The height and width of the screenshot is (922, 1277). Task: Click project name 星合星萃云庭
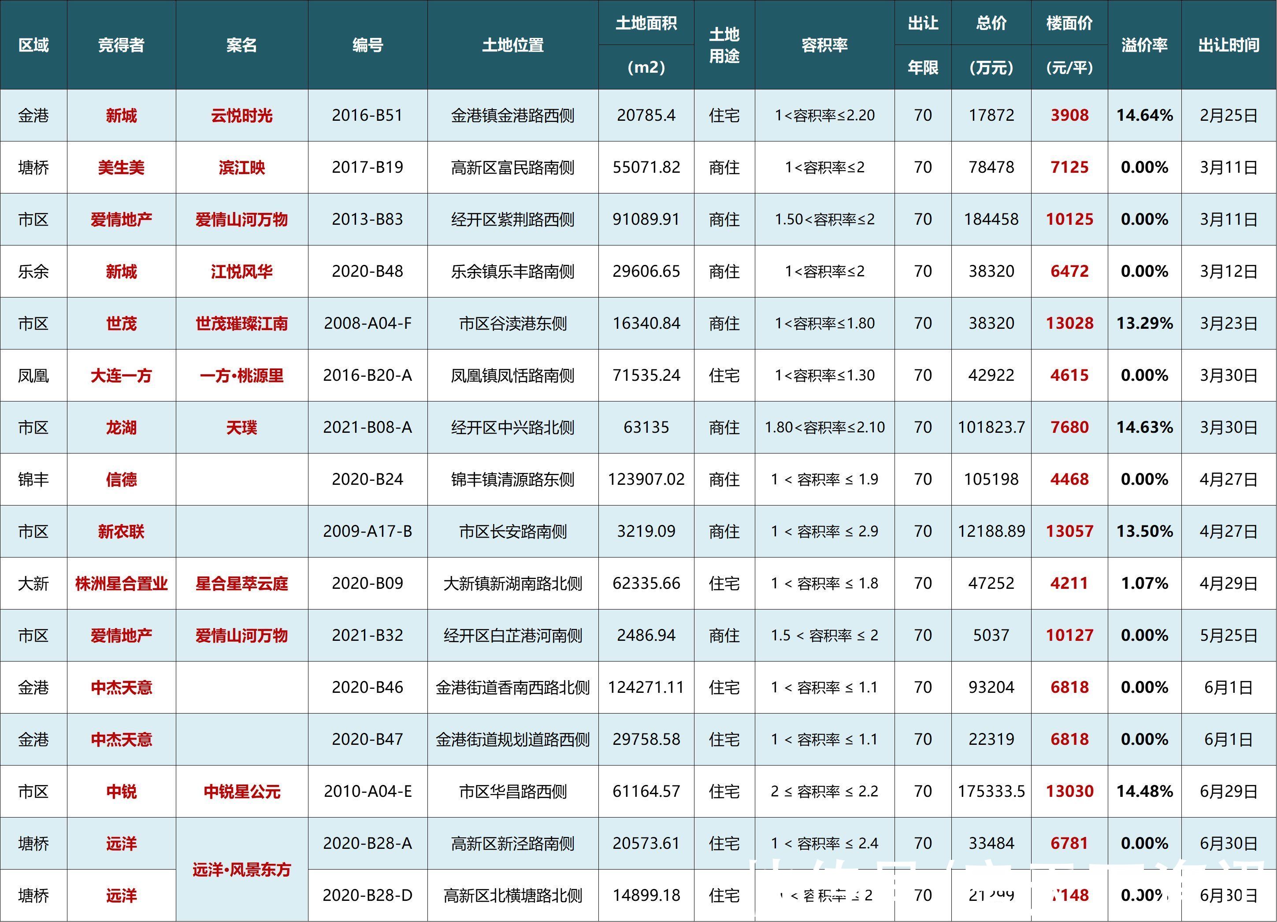click(x=241, y=584)
